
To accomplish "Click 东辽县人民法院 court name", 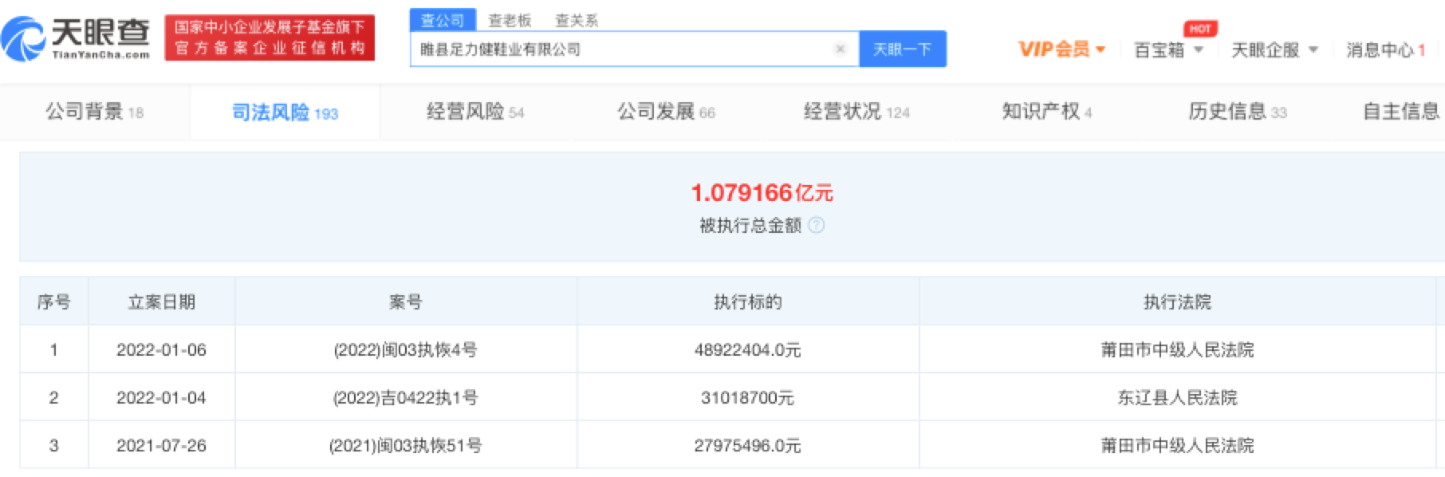I will [x=1177, y=397].
